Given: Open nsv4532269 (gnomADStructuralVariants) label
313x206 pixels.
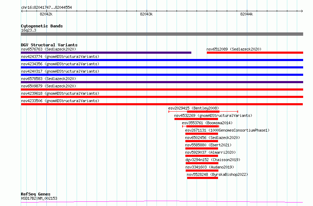Looking at the screenshot, I should click(x=213, y=115).
